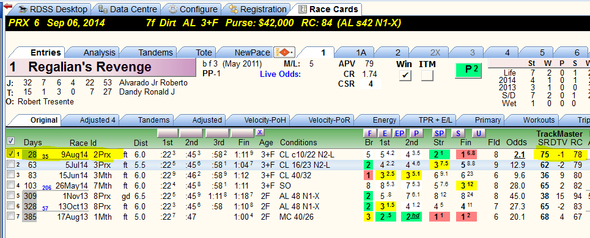Screen dimensions: 590x238
Task: Uncheck the row 1 checkbox for 9Aug14
Action: click(11, 154)
